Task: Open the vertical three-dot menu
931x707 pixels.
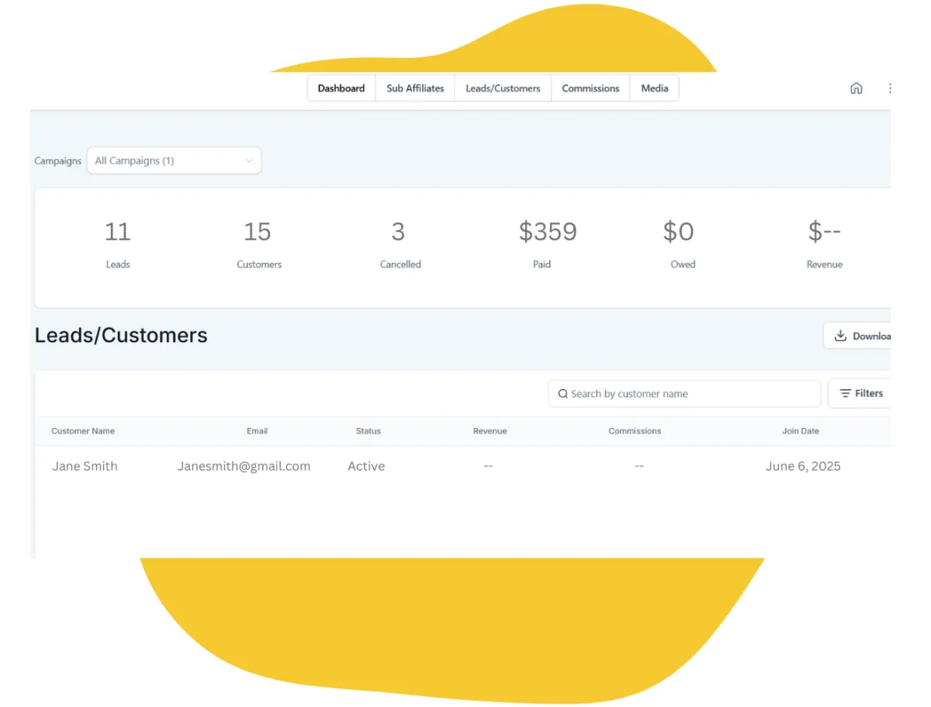Action: [x=889, y=88]
